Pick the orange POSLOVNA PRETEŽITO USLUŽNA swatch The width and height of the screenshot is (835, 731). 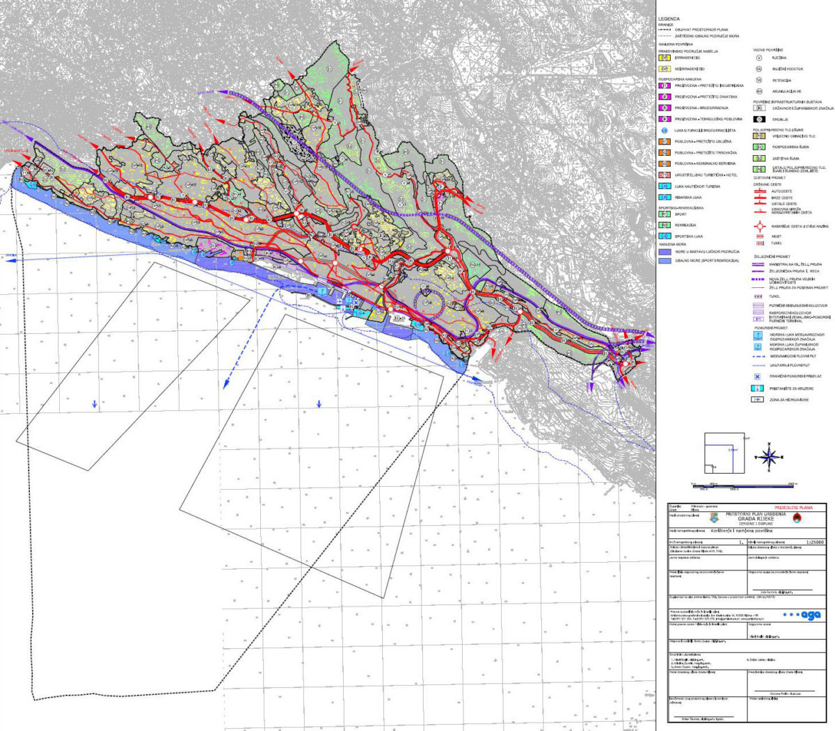coord(665,142)
